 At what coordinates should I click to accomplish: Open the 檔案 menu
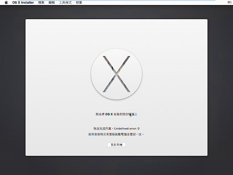click(x=41, y=3)
